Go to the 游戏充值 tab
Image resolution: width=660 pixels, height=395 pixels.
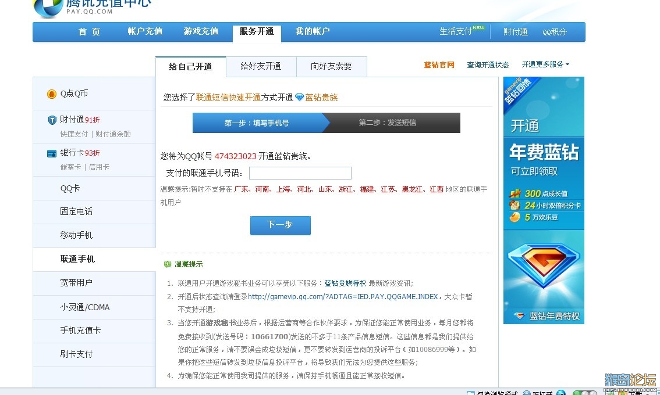tap(201, 31)
